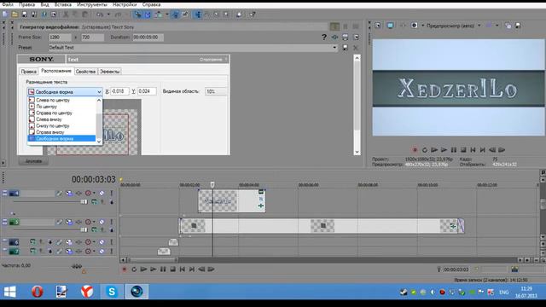Toggle Mute on track 5

102,222
